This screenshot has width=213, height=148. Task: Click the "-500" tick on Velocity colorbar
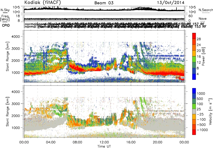201,125
